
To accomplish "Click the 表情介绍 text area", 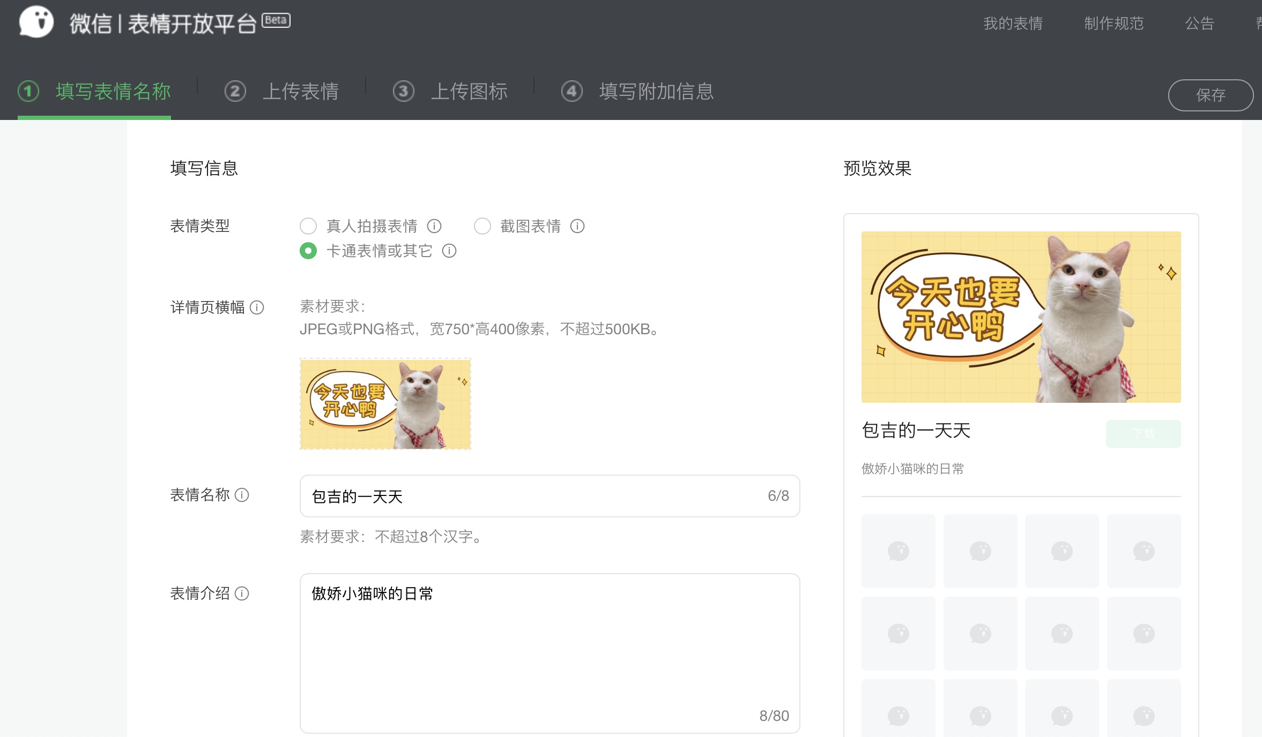I will pos(550,652).
